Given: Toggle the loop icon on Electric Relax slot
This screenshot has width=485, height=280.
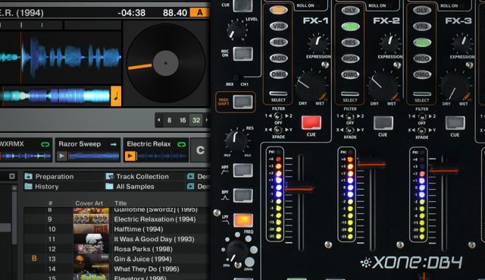Looking at the screenshot, I should click(181, 144).
